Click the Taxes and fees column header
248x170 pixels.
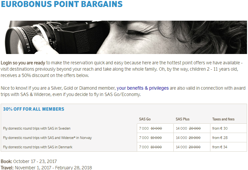pos(223,119)
